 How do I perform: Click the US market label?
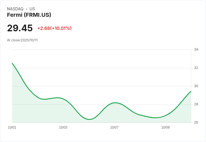tap(32, 9)
